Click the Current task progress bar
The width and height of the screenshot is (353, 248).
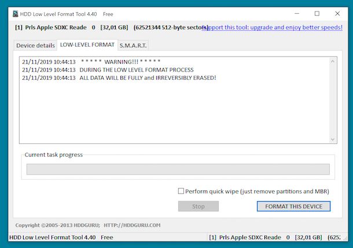178,169
